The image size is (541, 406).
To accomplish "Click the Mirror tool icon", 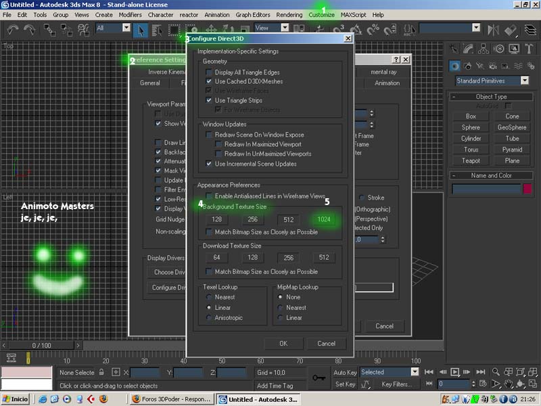I will [493, 30].
